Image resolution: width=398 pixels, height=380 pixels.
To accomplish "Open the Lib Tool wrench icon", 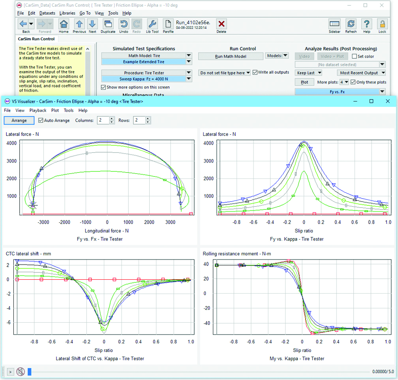I will (x=152, y=24).
